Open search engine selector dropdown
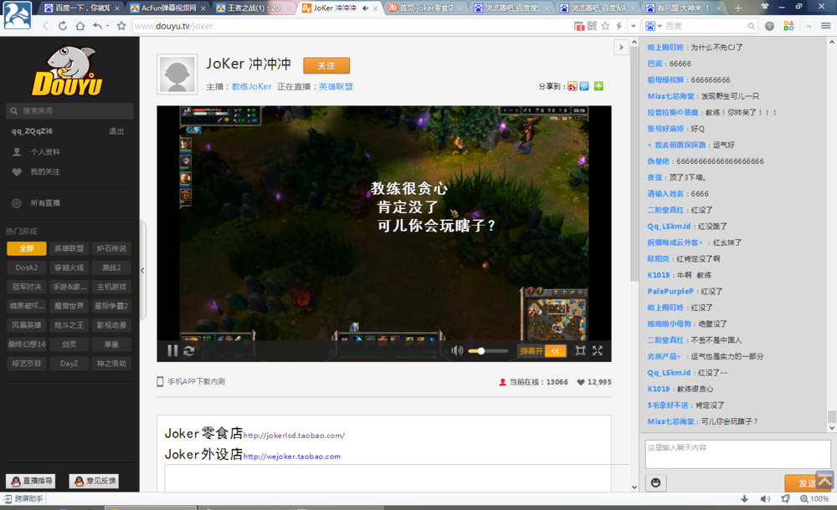 (x=654, y=26)
